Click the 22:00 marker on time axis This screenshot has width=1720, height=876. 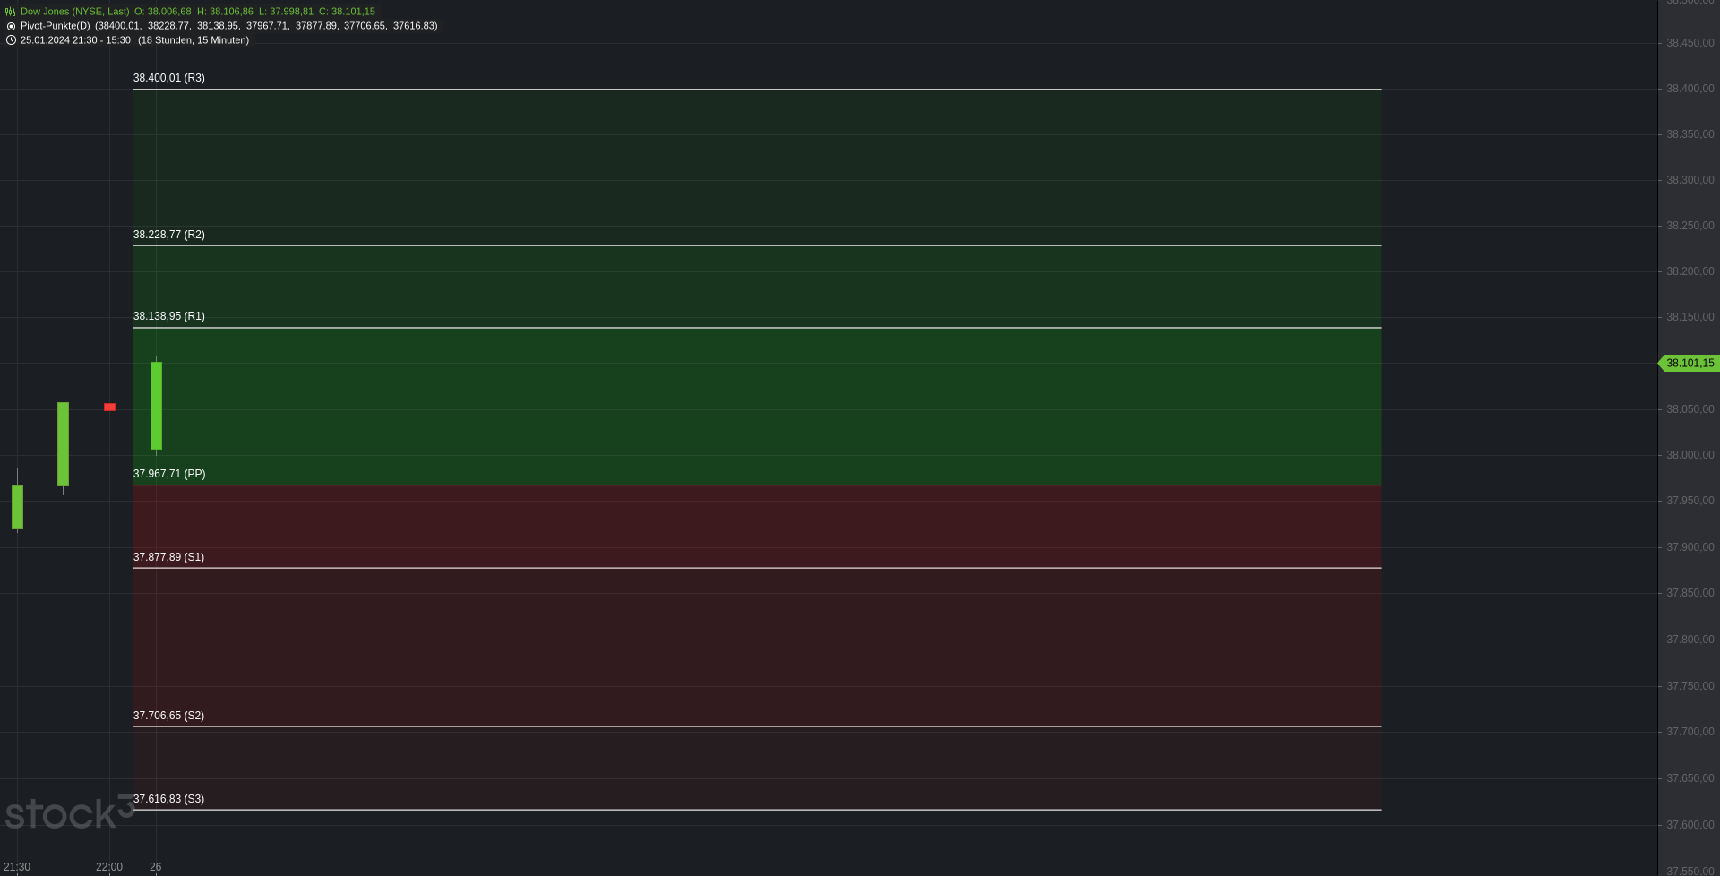point(109,867)
